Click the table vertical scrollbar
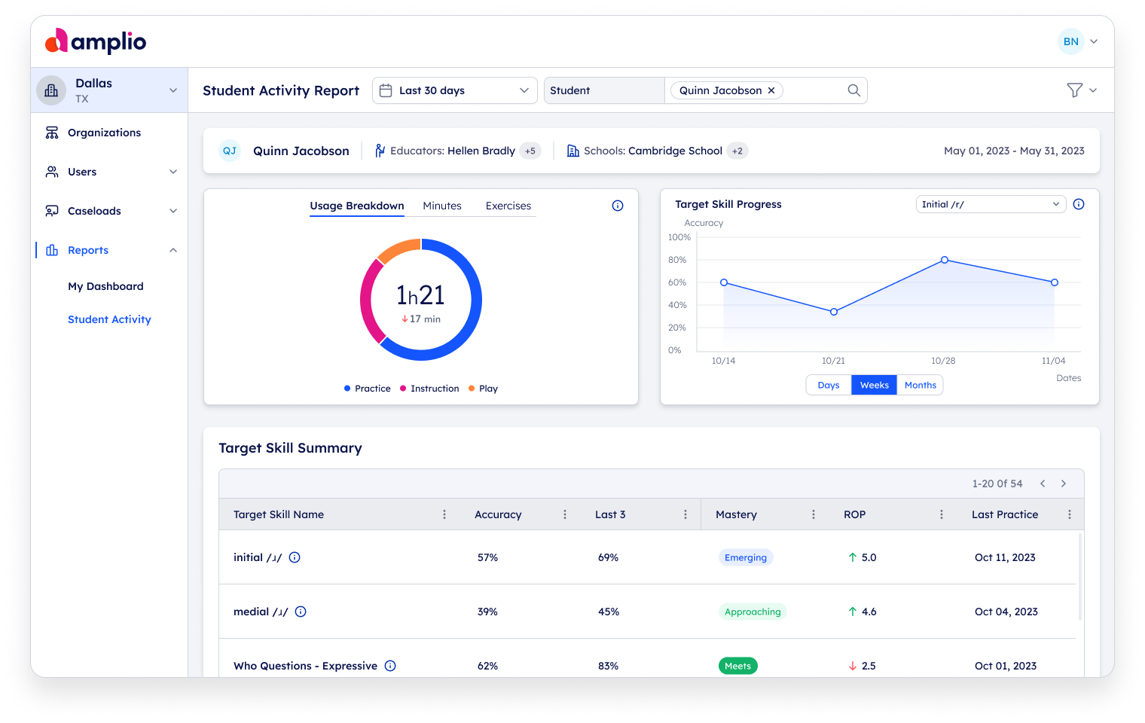The height and width of the screenshot is (723, 1145). [1080, 576]
